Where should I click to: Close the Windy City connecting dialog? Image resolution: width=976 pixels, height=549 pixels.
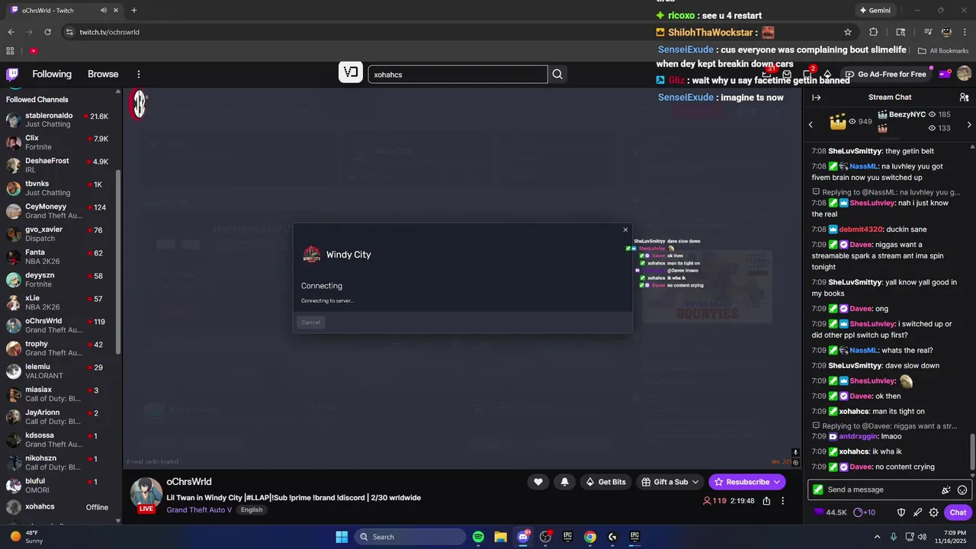click(625, 230)
